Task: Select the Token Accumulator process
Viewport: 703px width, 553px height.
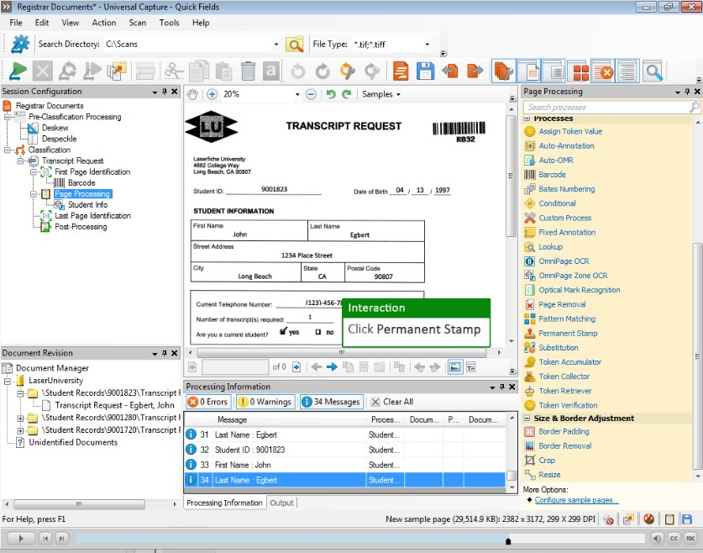Action: pyautogui.click(x=569, y=362)
